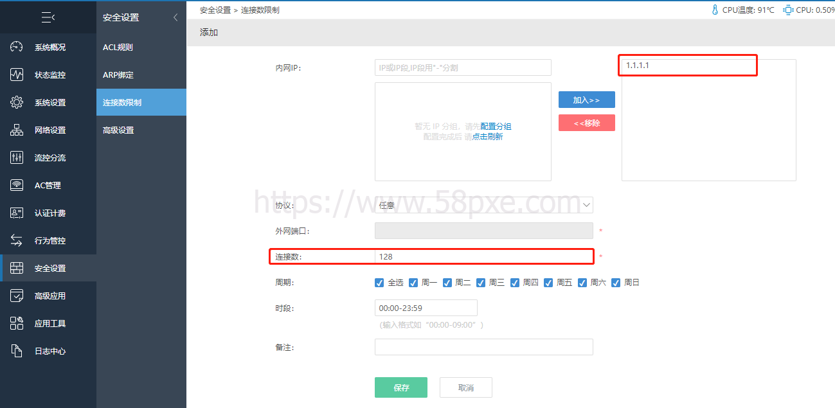The width and height of the screenshot is (835, 408).
Task: Click the 加入>> add button
Action: pos(586,100)
